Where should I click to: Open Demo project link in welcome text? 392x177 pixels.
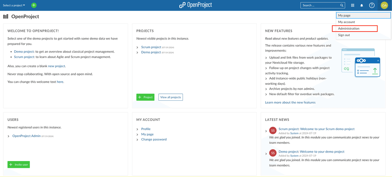24,52
